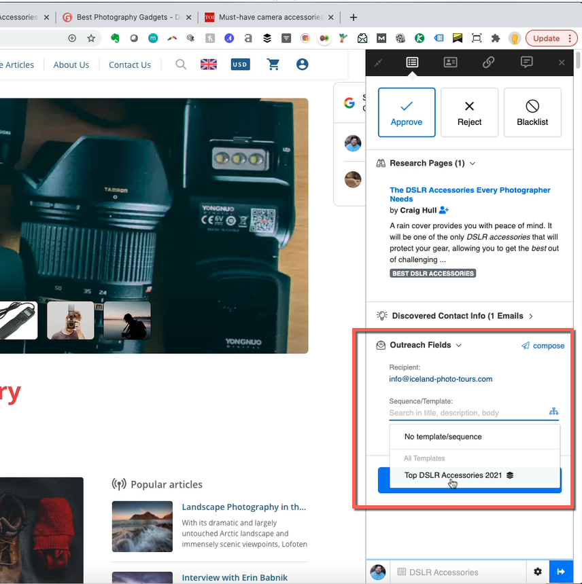Open the user account profile icon
The image size is (582, 584).
click(x=302, y=65)
